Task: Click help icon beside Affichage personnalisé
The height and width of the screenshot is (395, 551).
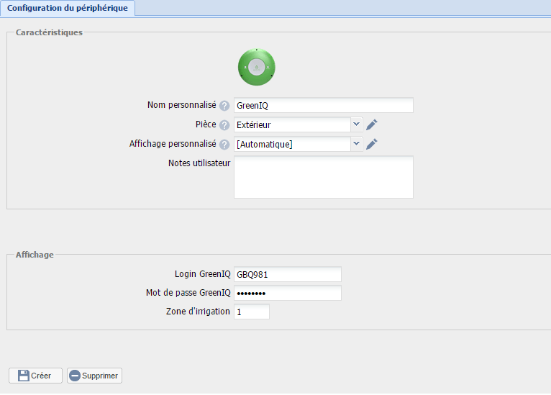Action: [224, 145]
